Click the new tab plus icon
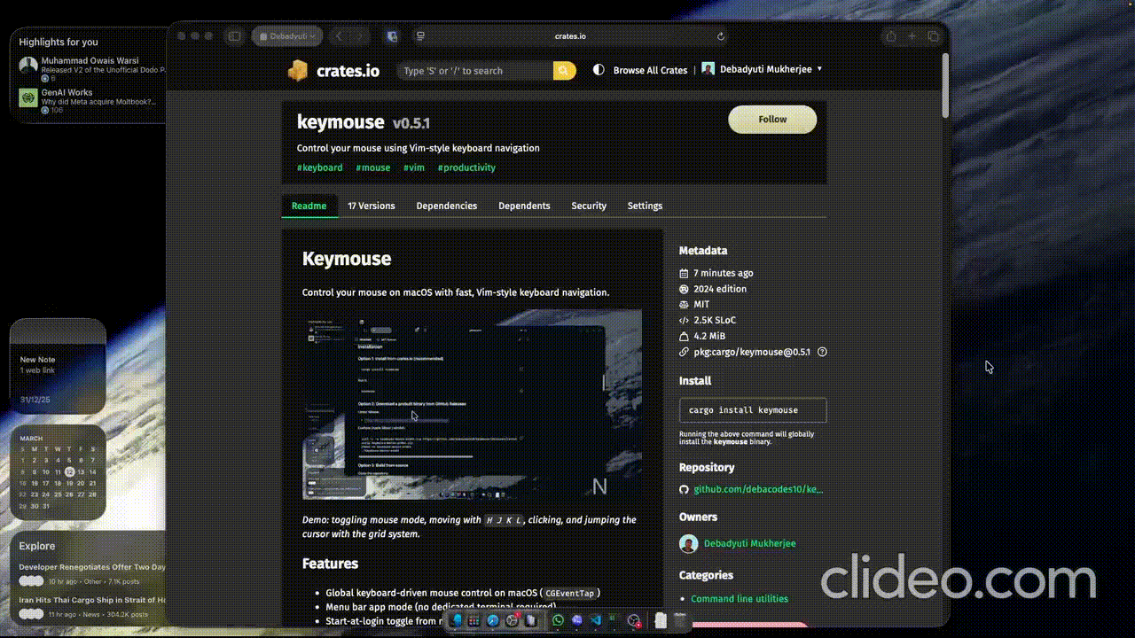This screenshot has width=1135, height=638. click(912, 36)
